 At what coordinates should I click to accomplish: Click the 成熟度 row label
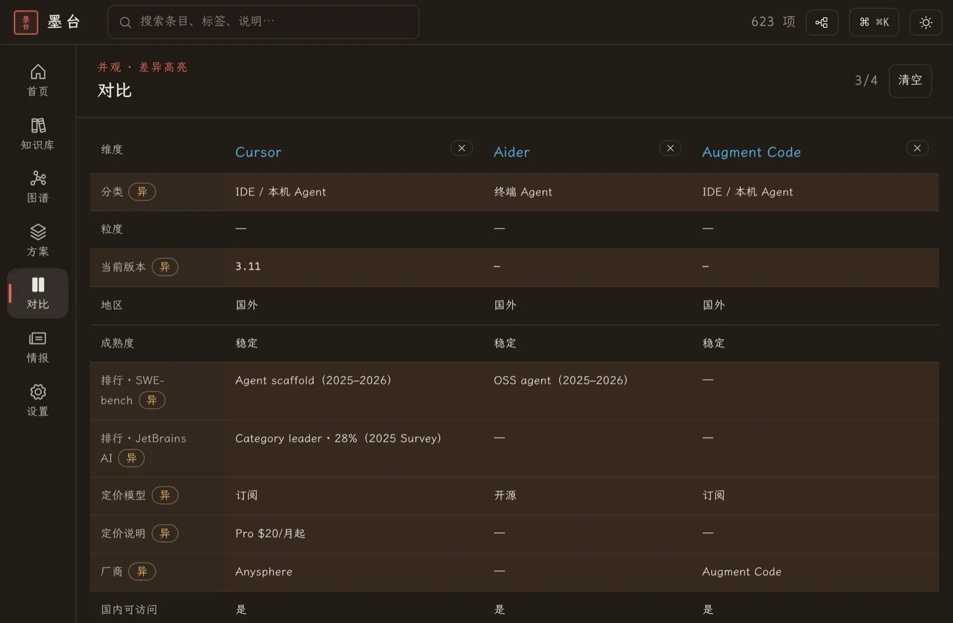point(117,343)
